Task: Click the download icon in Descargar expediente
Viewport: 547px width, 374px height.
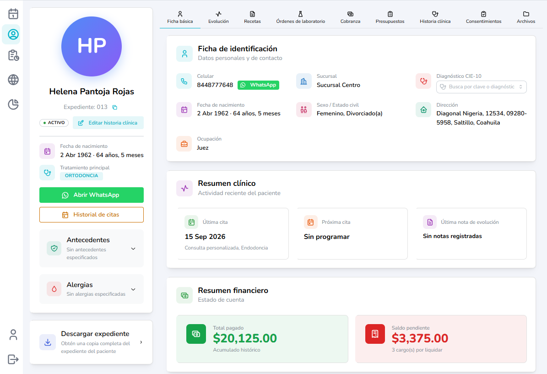Action: pyautogui.click(x=48, y=342)
